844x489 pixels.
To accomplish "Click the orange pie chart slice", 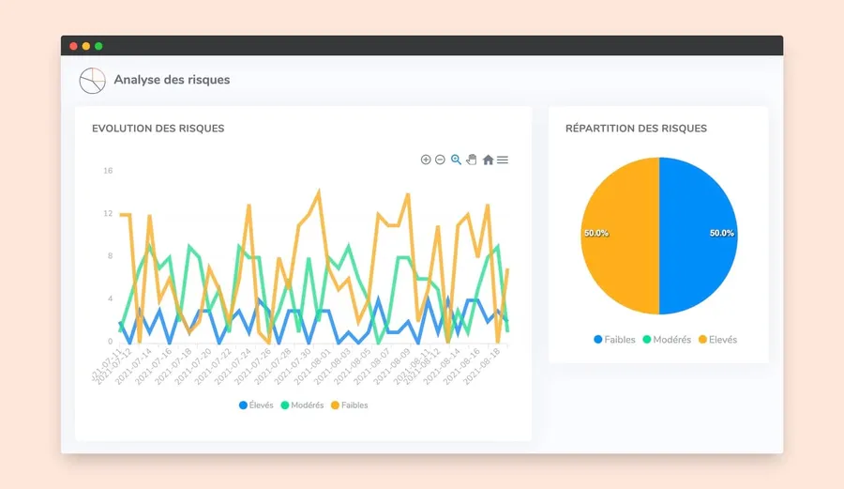I will pyautogui.click(x=620, y=236).
